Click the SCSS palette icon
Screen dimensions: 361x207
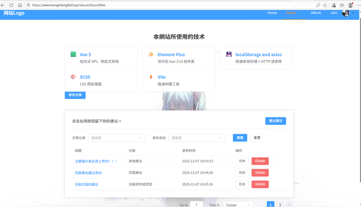[x=74, y=77]
